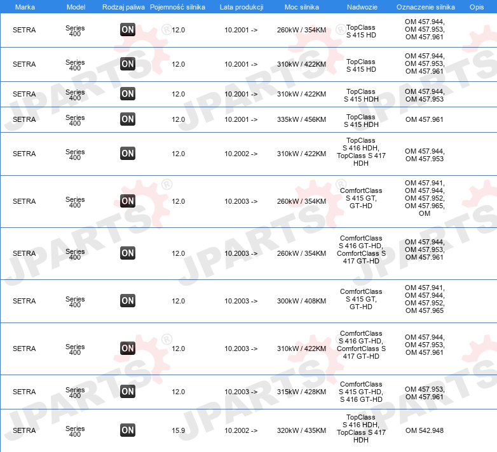Click the Lata produkcji column header
Screen dimensions: 497x452
pos(242,7)
